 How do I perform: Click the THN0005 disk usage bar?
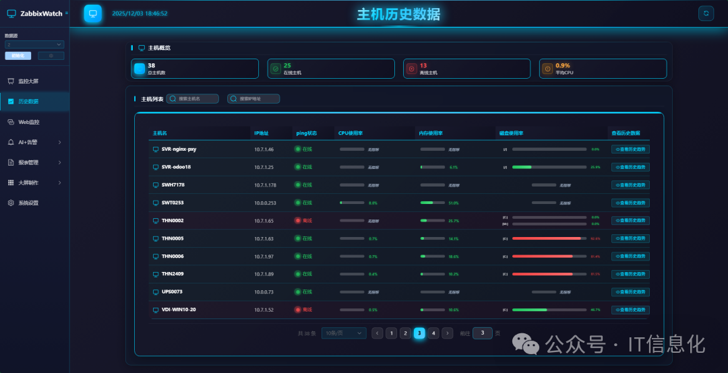click(549, 238)
